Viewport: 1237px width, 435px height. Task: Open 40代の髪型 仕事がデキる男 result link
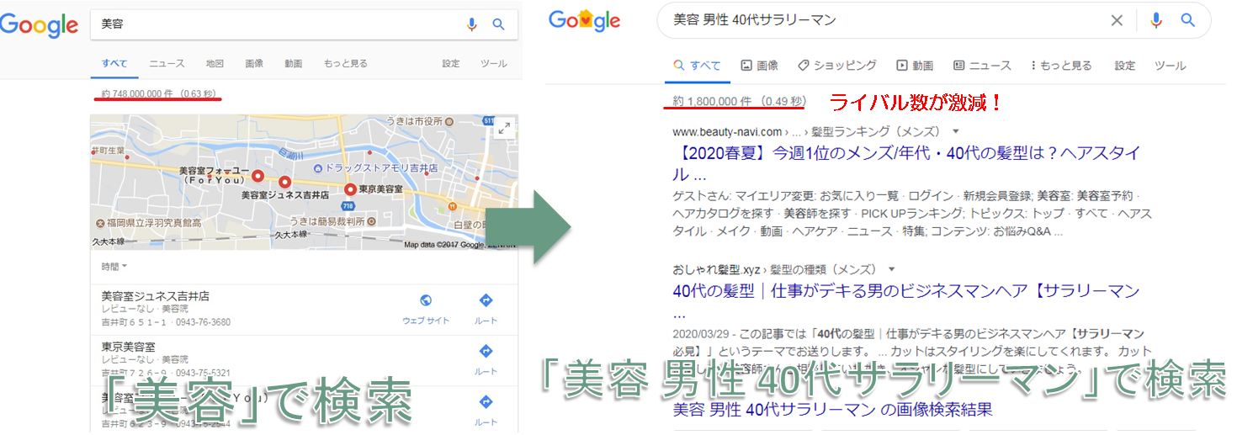906,301
